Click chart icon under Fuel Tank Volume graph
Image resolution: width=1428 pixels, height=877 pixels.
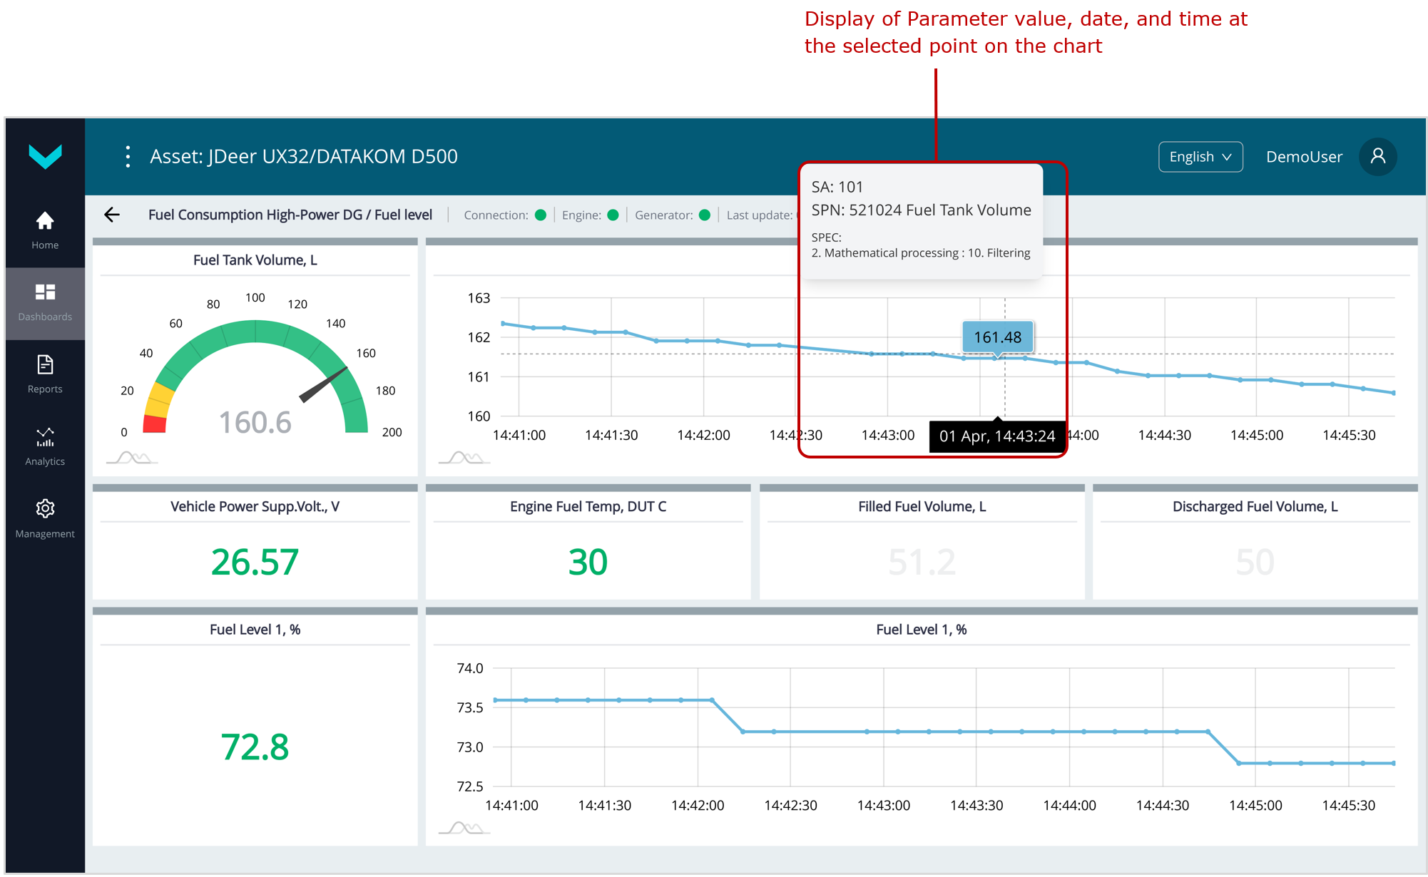tap(464, 458)
